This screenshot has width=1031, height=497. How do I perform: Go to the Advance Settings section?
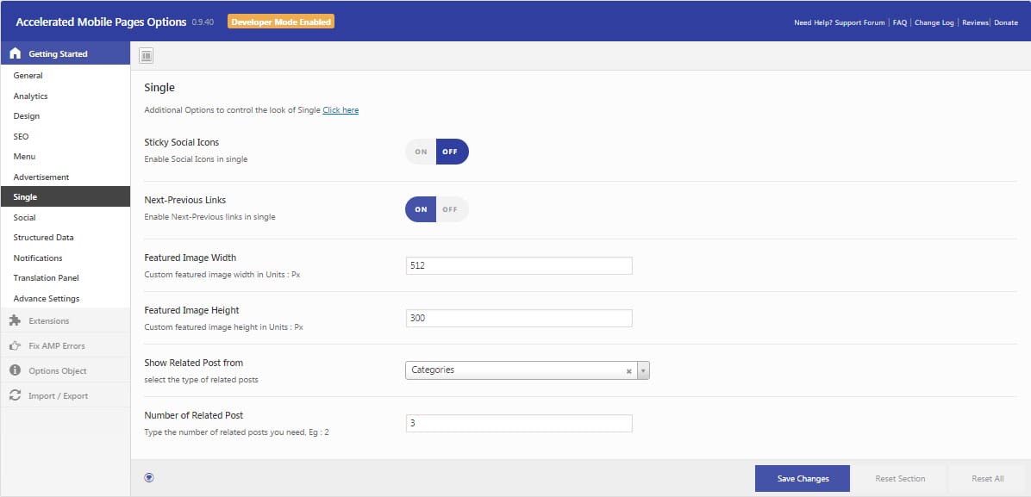click(x=47, y=299)
